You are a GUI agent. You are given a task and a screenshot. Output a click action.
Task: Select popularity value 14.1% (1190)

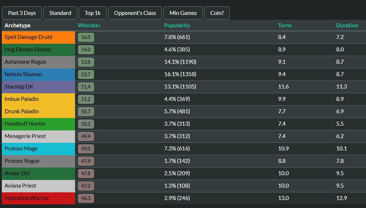(180, 62)
